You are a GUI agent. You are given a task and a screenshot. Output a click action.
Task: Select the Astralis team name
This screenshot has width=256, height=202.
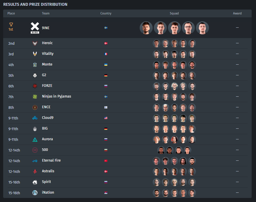pyautogui.click(x=48, y=171)
